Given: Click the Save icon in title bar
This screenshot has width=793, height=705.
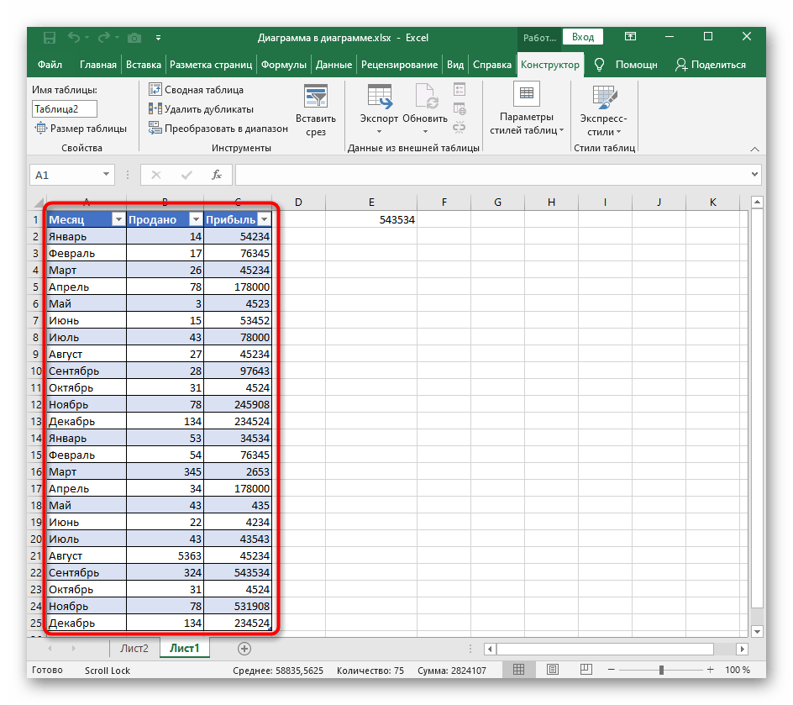Looking at the screenshot, I should 49,37.
